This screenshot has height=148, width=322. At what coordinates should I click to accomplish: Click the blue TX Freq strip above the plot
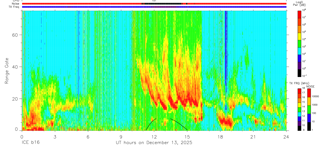click(x=154, y=7)
